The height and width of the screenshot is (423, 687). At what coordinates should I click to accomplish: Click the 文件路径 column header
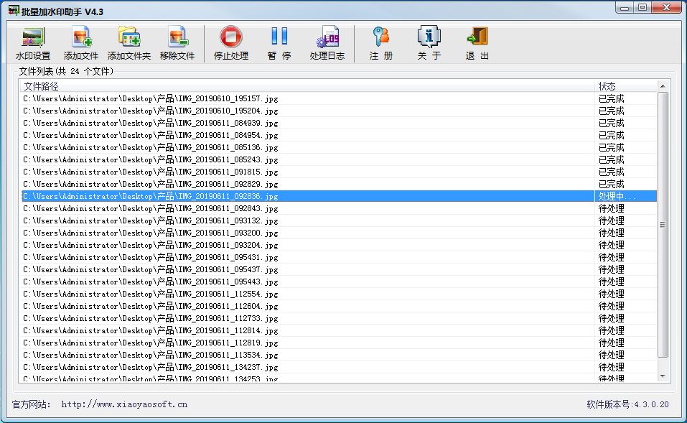point(307,86)
